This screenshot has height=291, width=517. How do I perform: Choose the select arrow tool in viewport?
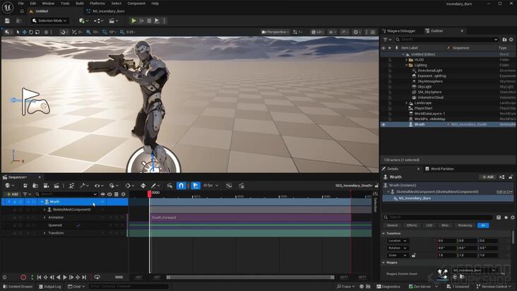coord(18,32)
